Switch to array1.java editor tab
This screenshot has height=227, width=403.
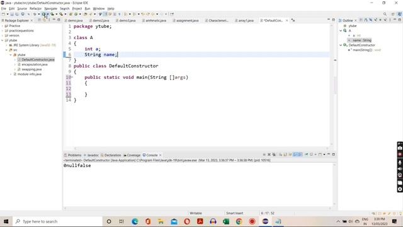click(x=244, y=20)
